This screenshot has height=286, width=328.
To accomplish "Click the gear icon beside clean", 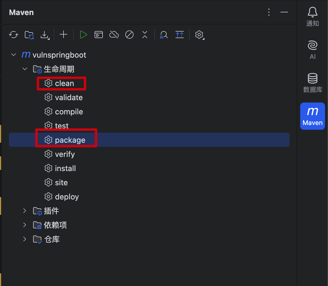I will [x=48, y=83].
